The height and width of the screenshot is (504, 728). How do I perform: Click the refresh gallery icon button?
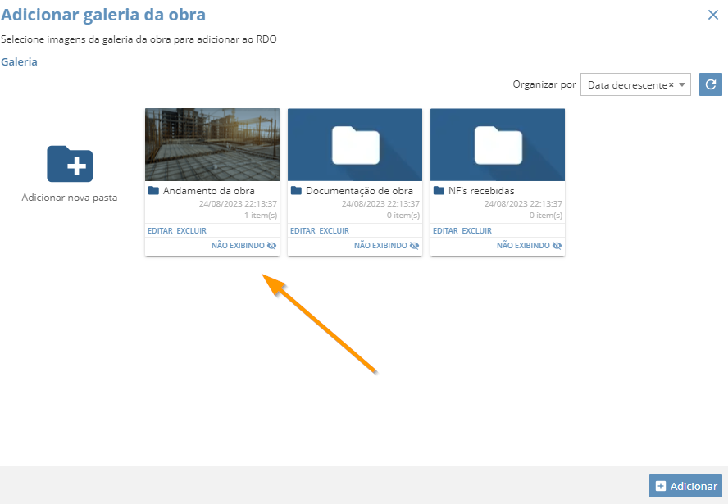[x=710, y=84]
